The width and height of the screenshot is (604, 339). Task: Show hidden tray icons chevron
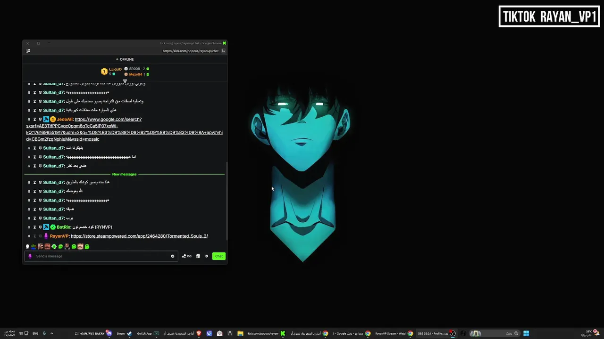point(52,333)
